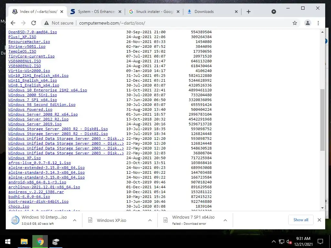The width and height of the screenshot is (331, 248).
Task: Download Windows_2000_5in1.iso
Action: [33, 95]
